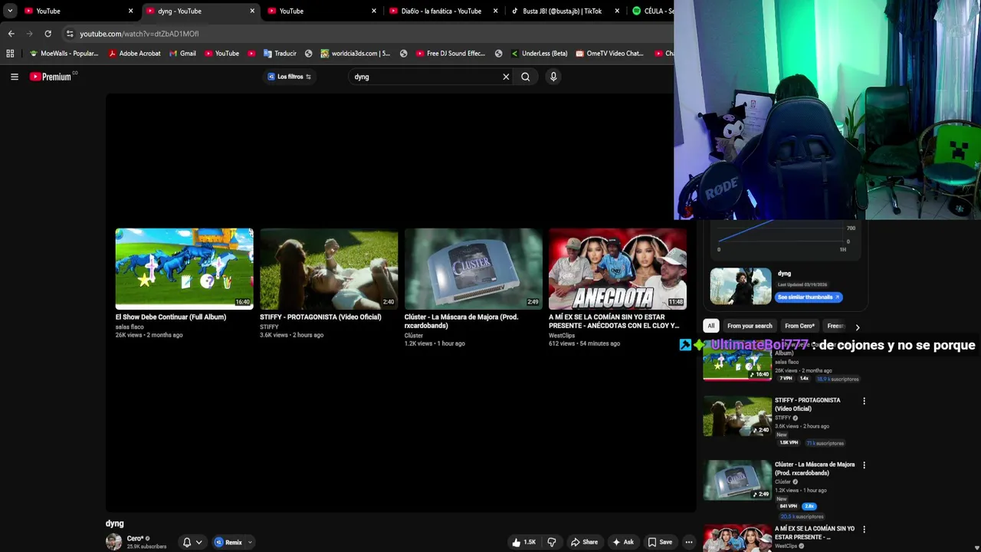The width and height of the screenshot is (981, 552).
Task: Open more actions ellipsis under video
Action: click(689, 542)
